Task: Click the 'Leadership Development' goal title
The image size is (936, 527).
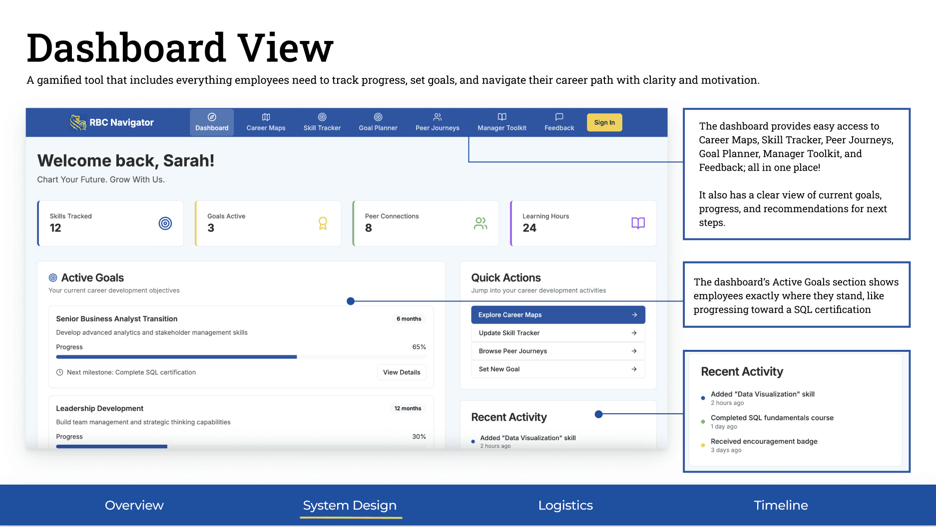Action: coord(100,408)
